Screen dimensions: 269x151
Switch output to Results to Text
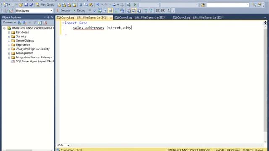coord(129,10)
